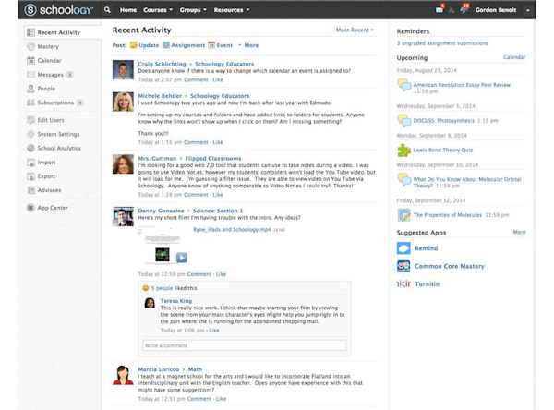This screenshot has width=554, height=410.
Task: Select Mastery in the sidebar
Action: (48, 47)
